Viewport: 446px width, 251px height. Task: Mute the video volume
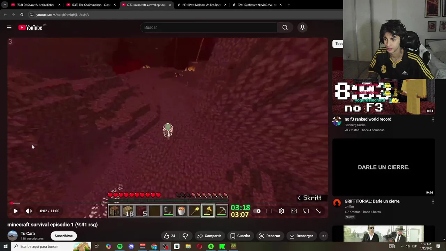[29, 211]
